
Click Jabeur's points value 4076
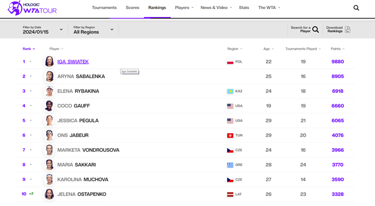[337, 135]
